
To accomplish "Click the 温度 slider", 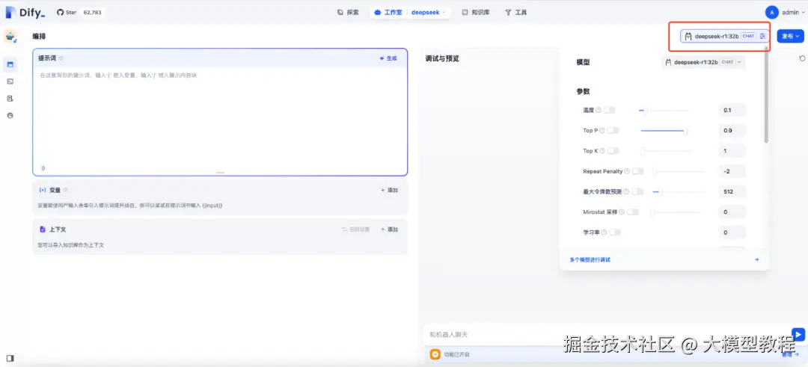I will 664,110.
